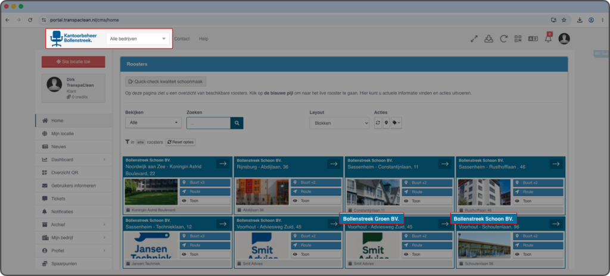The image size is (610, 276).
Task: Select Home in the sidebar
Action: pos(73,121)
